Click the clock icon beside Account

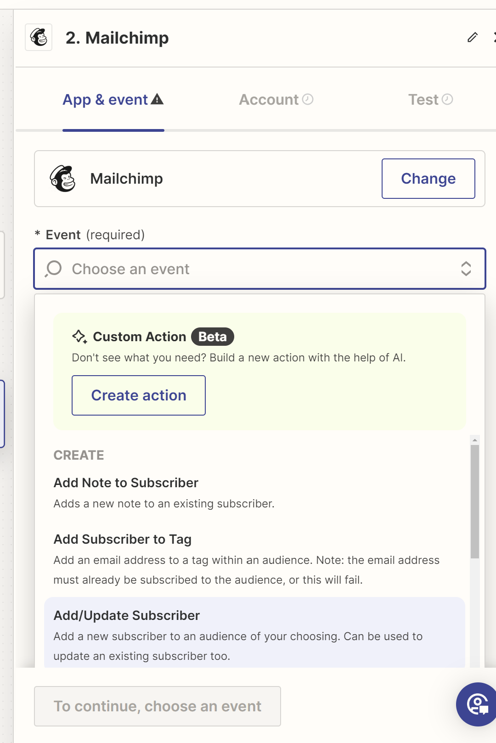(308, 99)
